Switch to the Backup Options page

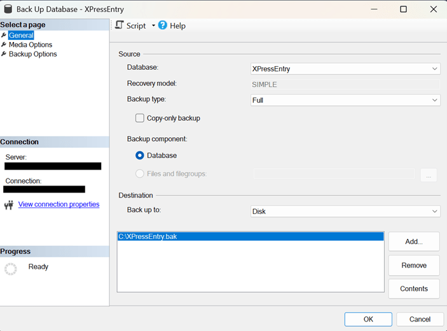[32, 55]
